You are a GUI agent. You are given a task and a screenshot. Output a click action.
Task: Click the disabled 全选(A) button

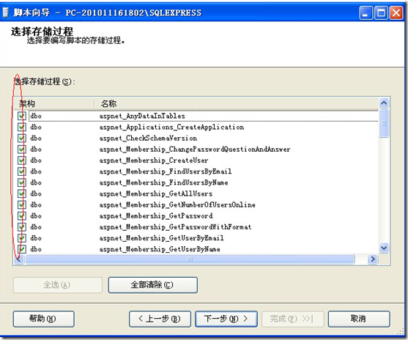58,285
